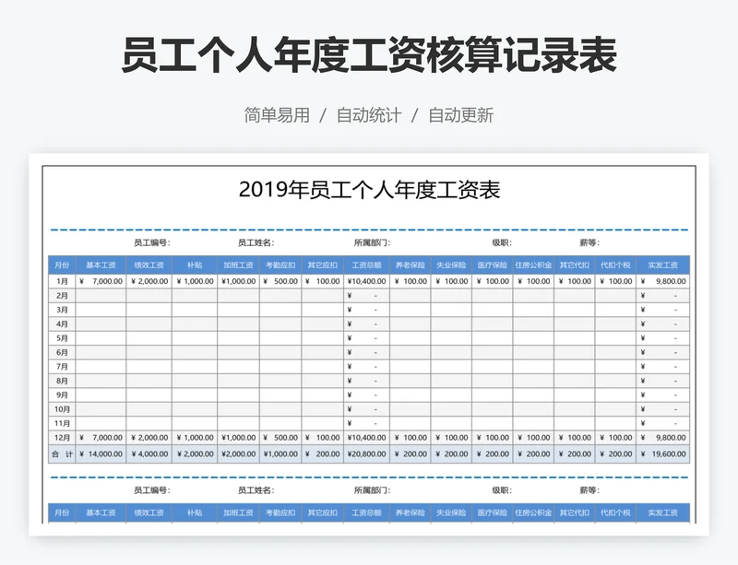Viewport: 738px width, 565px height.
Task: Select 其它代扣 header in the upper table
Action: click(x=574, y=265)
